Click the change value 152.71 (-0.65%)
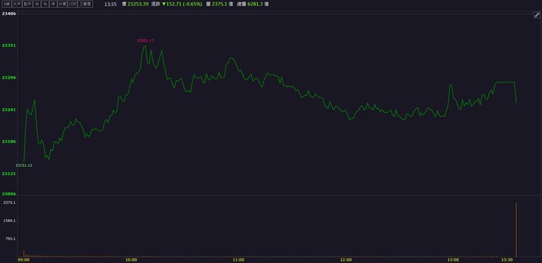542x263 pixels. [x=184, y=4]
